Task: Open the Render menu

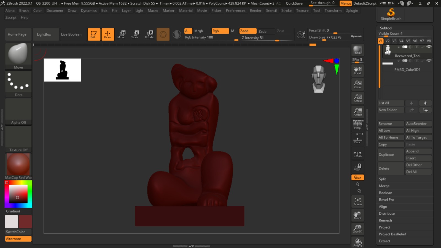Action: pos(256,10)
